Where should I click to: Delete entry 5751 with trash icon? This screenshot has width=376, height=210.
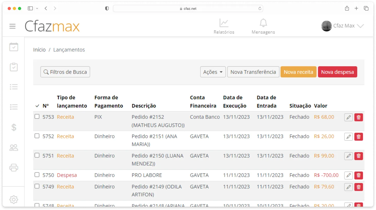pos(358,156)
